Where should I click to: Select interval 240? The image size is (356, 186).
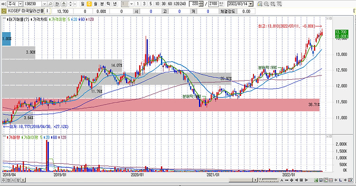(183, 4)
